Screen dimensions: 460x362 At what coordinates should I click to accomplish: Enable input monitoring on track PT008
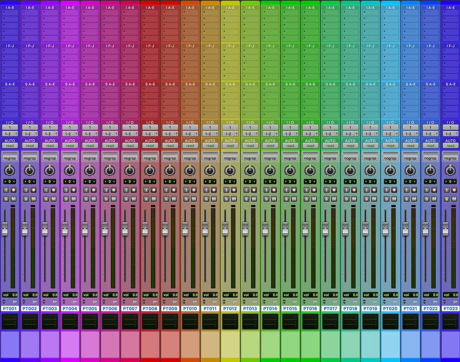pyautogui.click(x=146, y=190)
